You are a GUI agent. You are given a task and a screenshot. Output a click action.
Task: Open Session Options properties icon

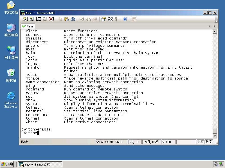pyautogui.click(x=103, y=19)
